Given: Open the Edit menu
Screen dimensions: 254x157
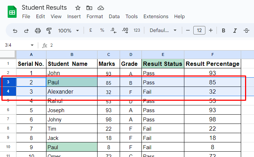Looking at the screenshot, I should tap(40, 16).
